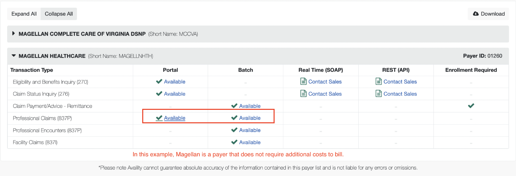The width and height of the screenshot is (516, 176).
Task: Click the Transaction Type column header
Action: (32, 70)
